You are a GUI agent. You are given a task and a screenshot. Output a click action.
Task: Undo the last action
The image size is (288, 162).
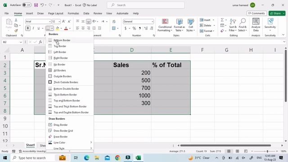(42, 5)
